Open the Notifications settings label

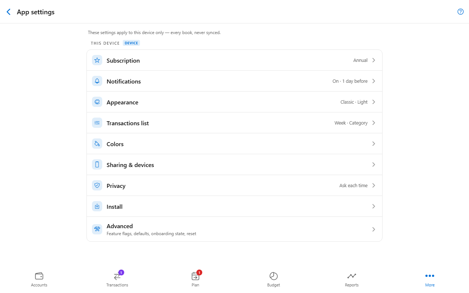(x=123, y=81)
